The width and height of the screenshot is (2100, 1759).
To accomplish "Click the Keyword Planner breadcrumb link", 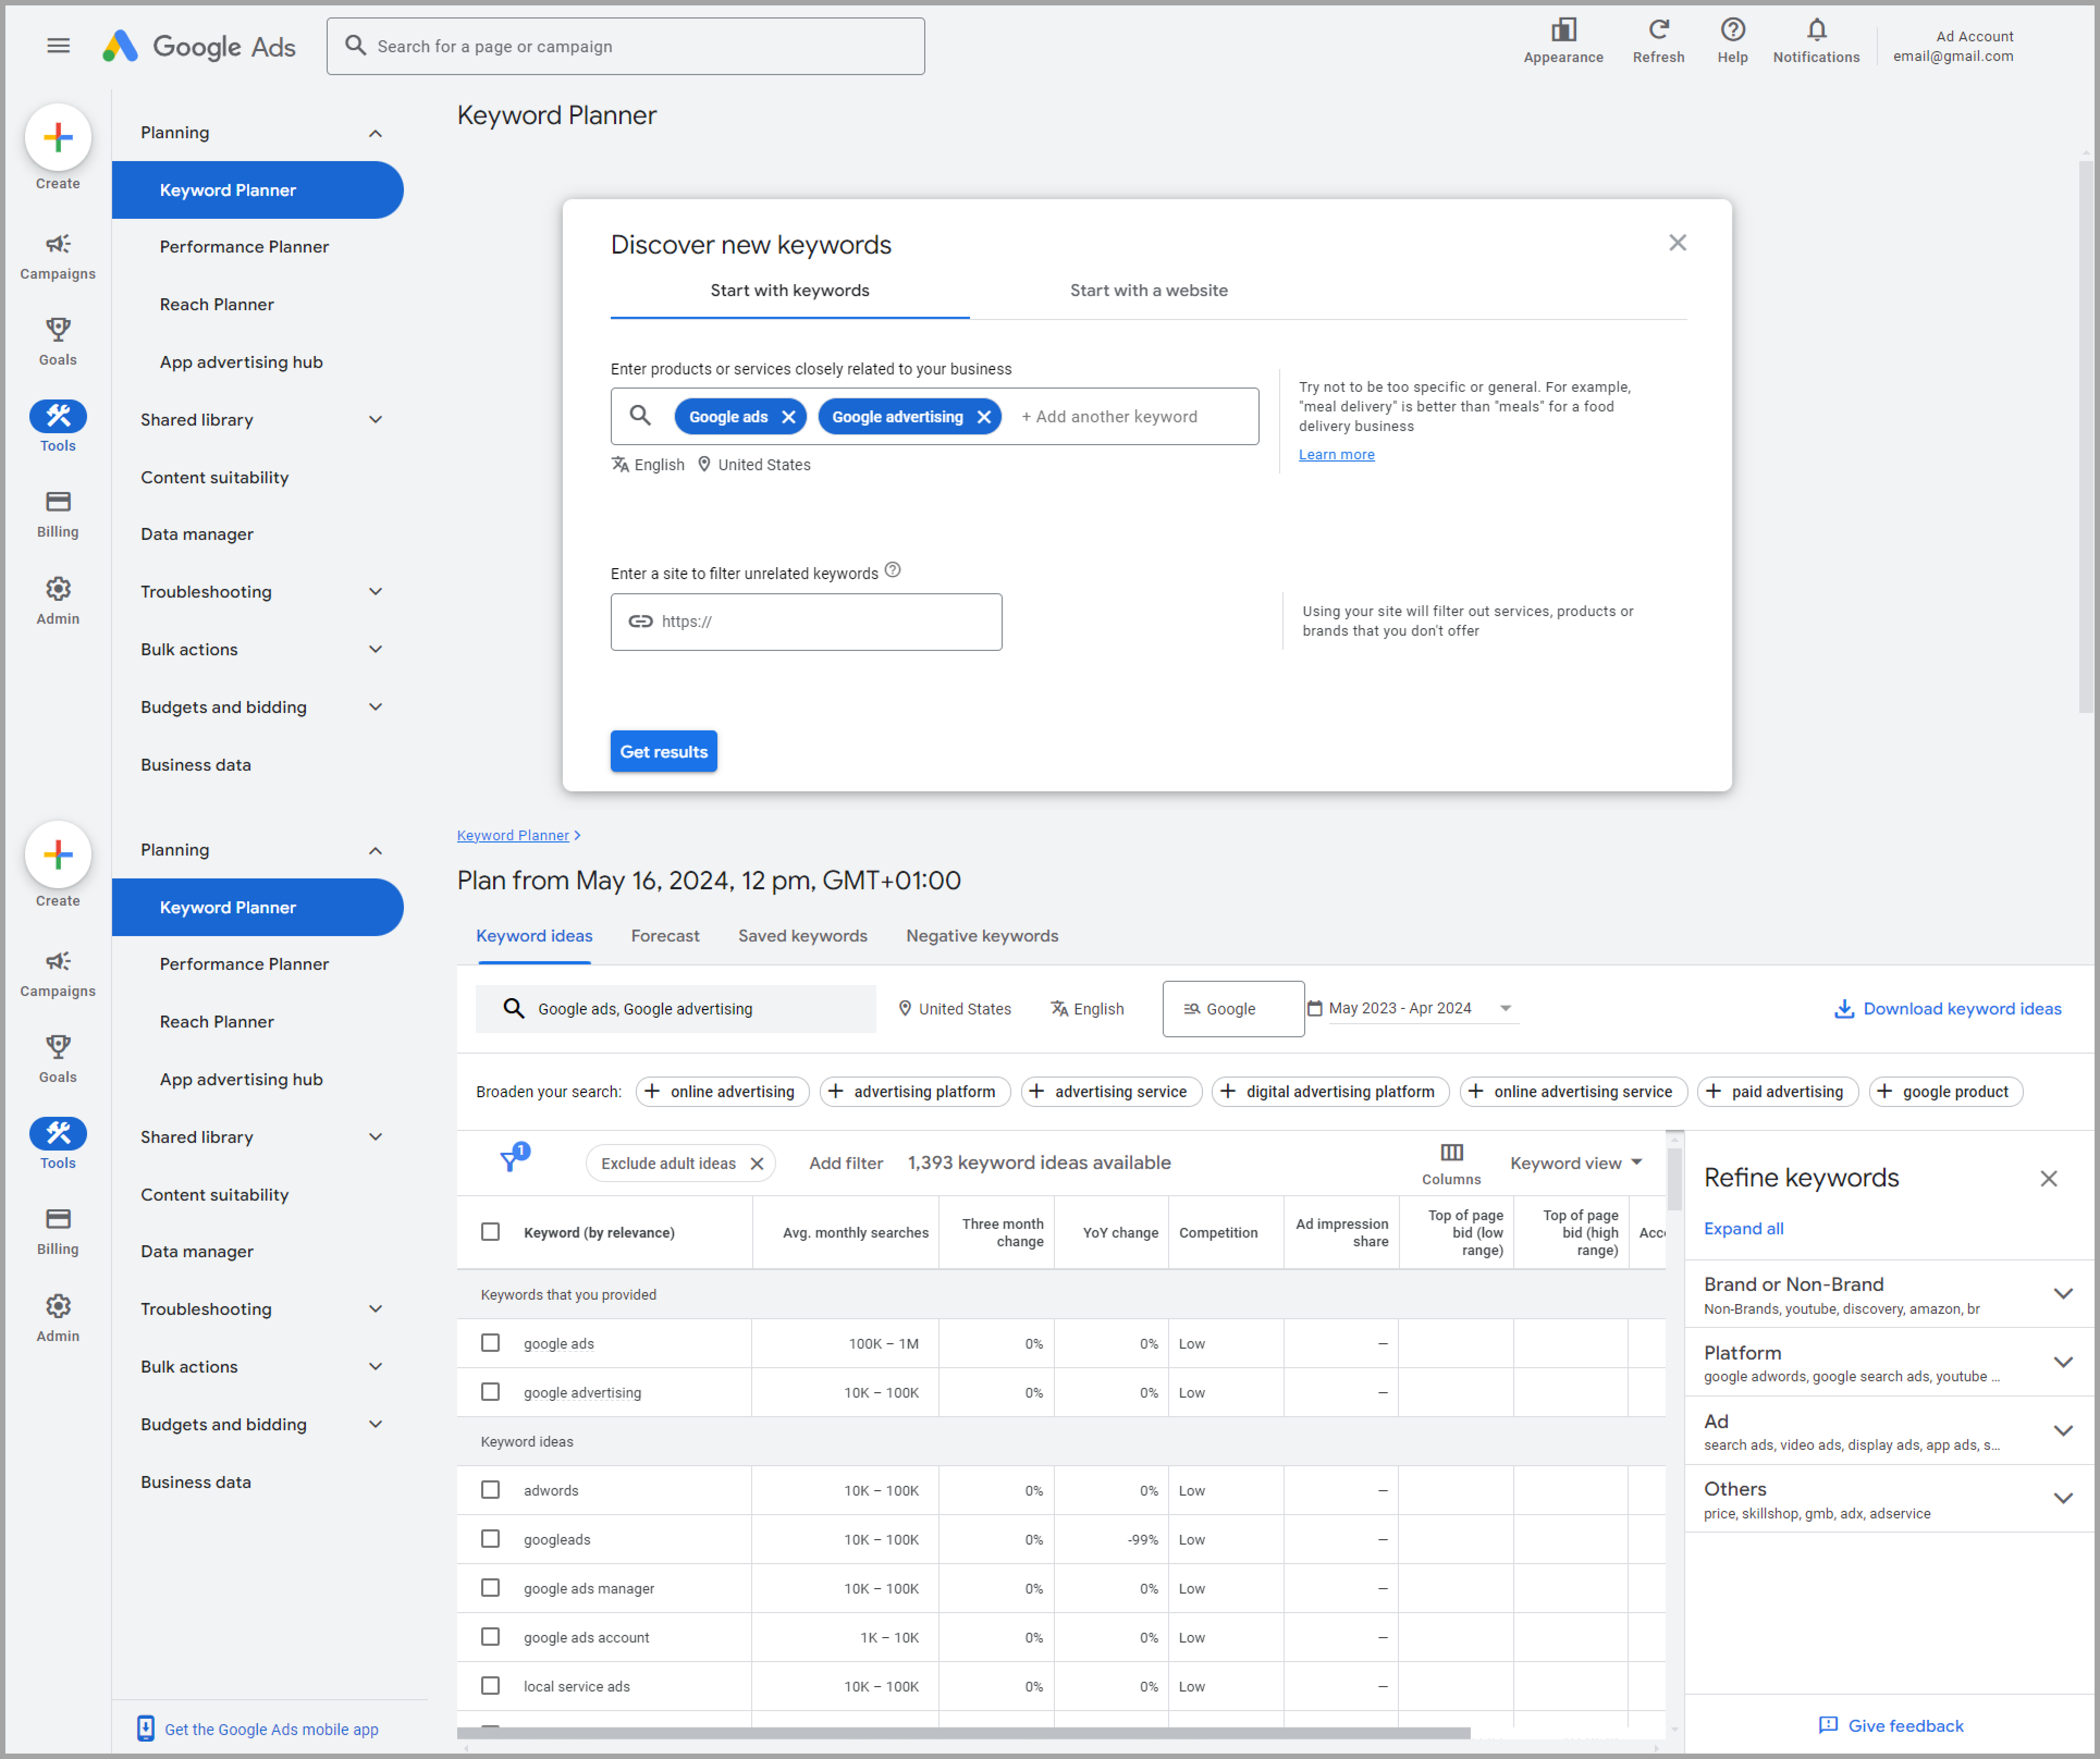I will coord(512,836).
